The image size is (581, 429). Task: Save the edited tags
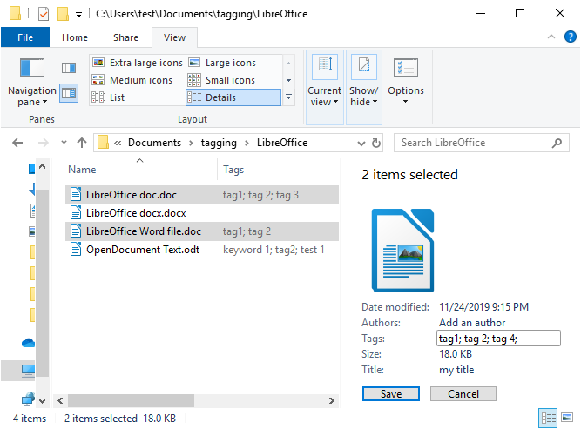tap(391, 394)
